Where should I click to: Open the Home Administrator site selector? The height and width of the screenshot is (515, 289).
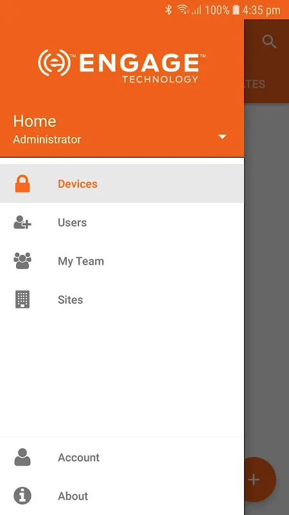click(122, 131)
